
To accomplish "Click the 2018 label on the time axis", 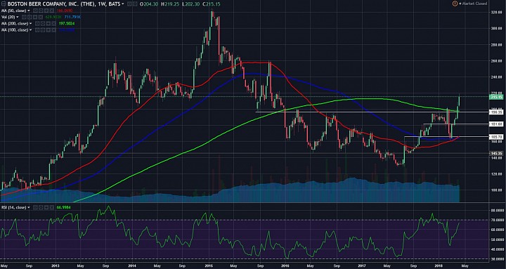I will (x=439, y=266).
